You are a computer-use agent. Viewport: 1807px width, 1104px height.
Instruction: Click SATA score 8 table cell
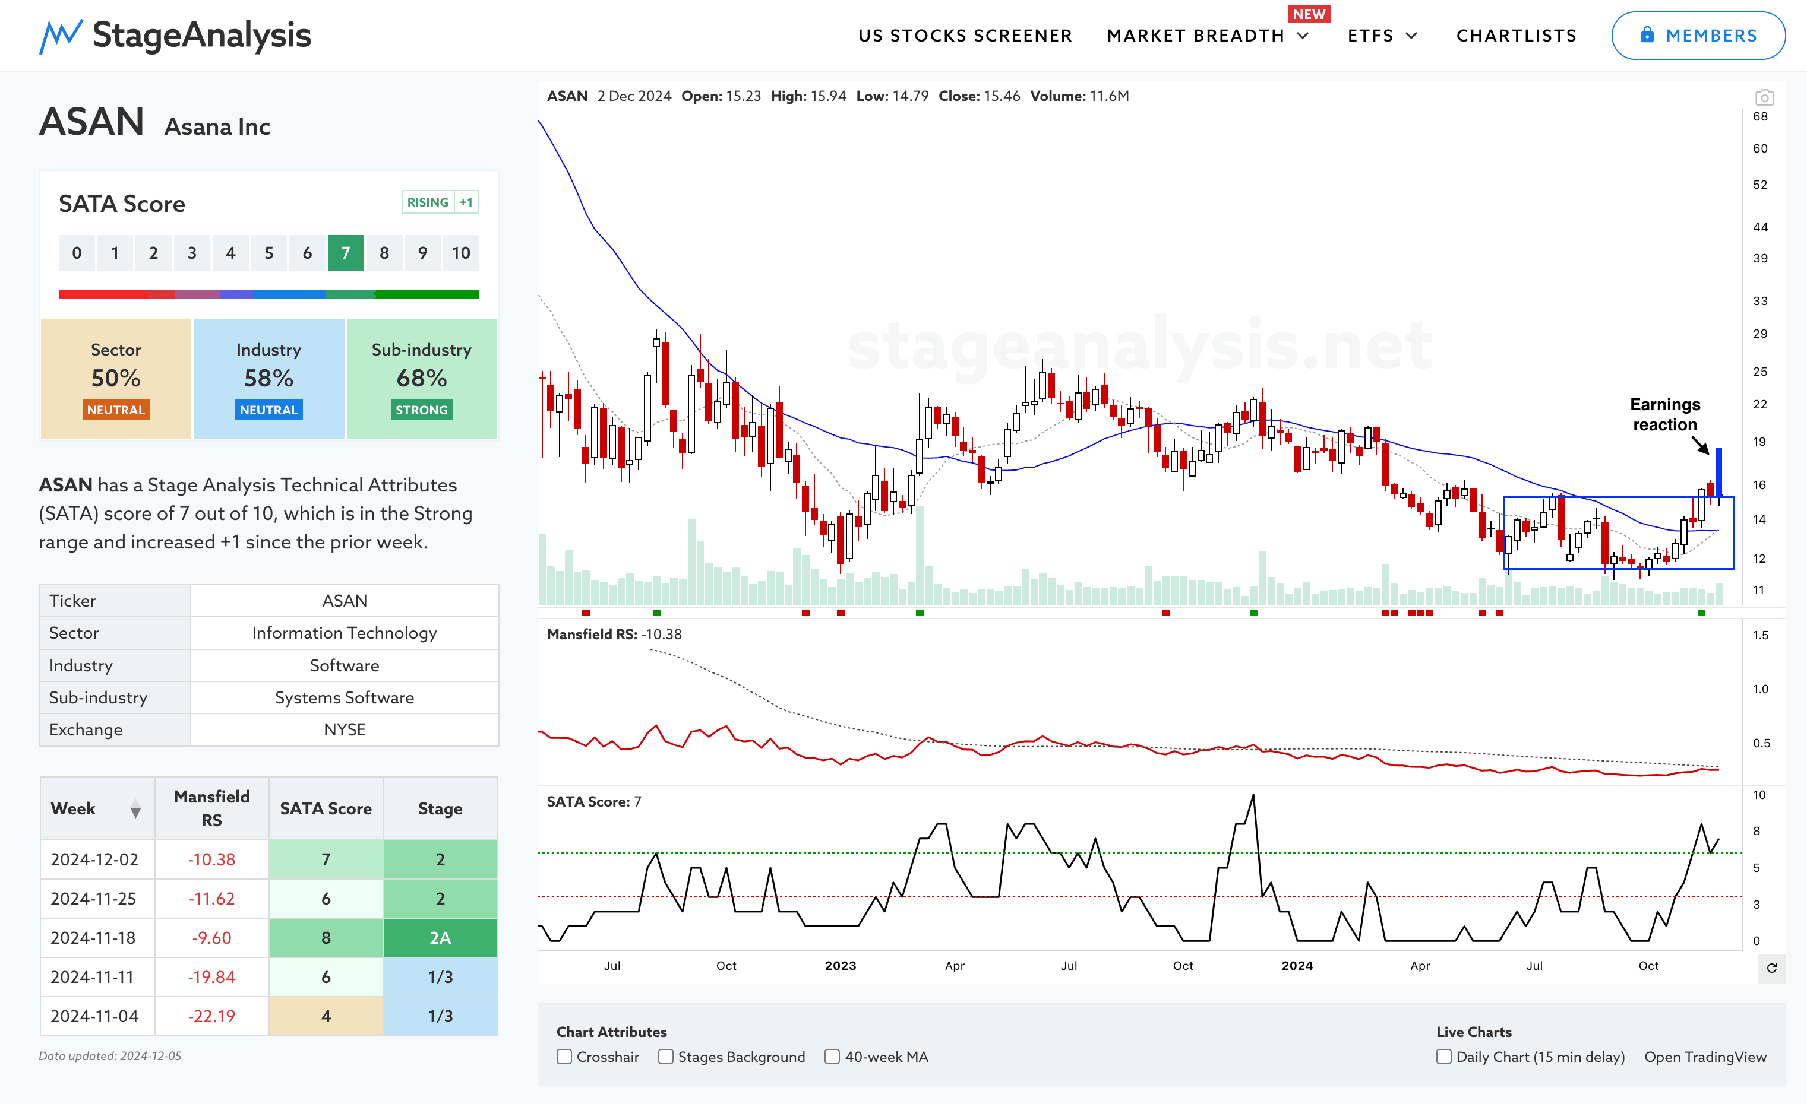pyautogui.click(x=326, y=938)
